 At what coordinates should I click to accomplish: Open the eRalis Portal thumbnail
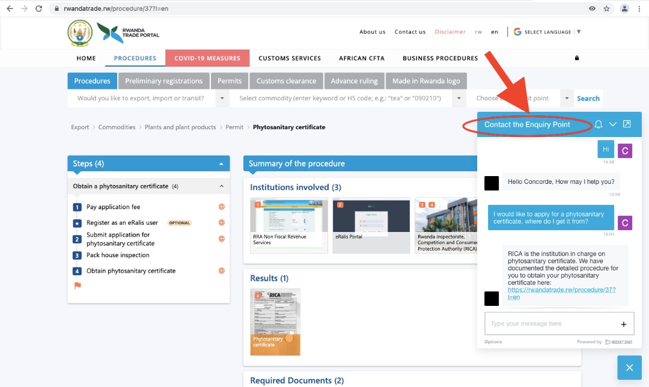point(371,225)
